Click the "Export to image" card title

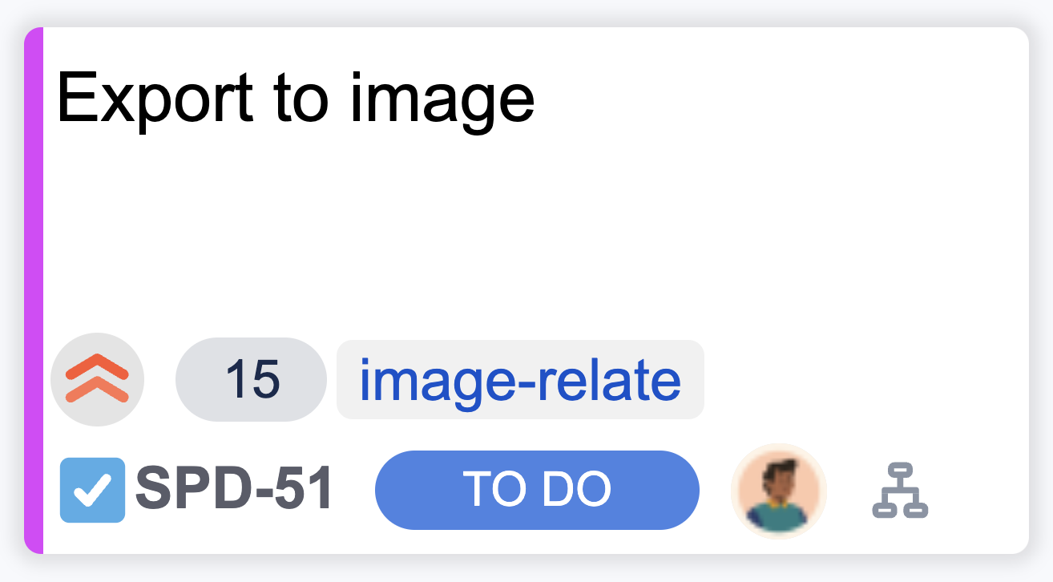point(296,98)
